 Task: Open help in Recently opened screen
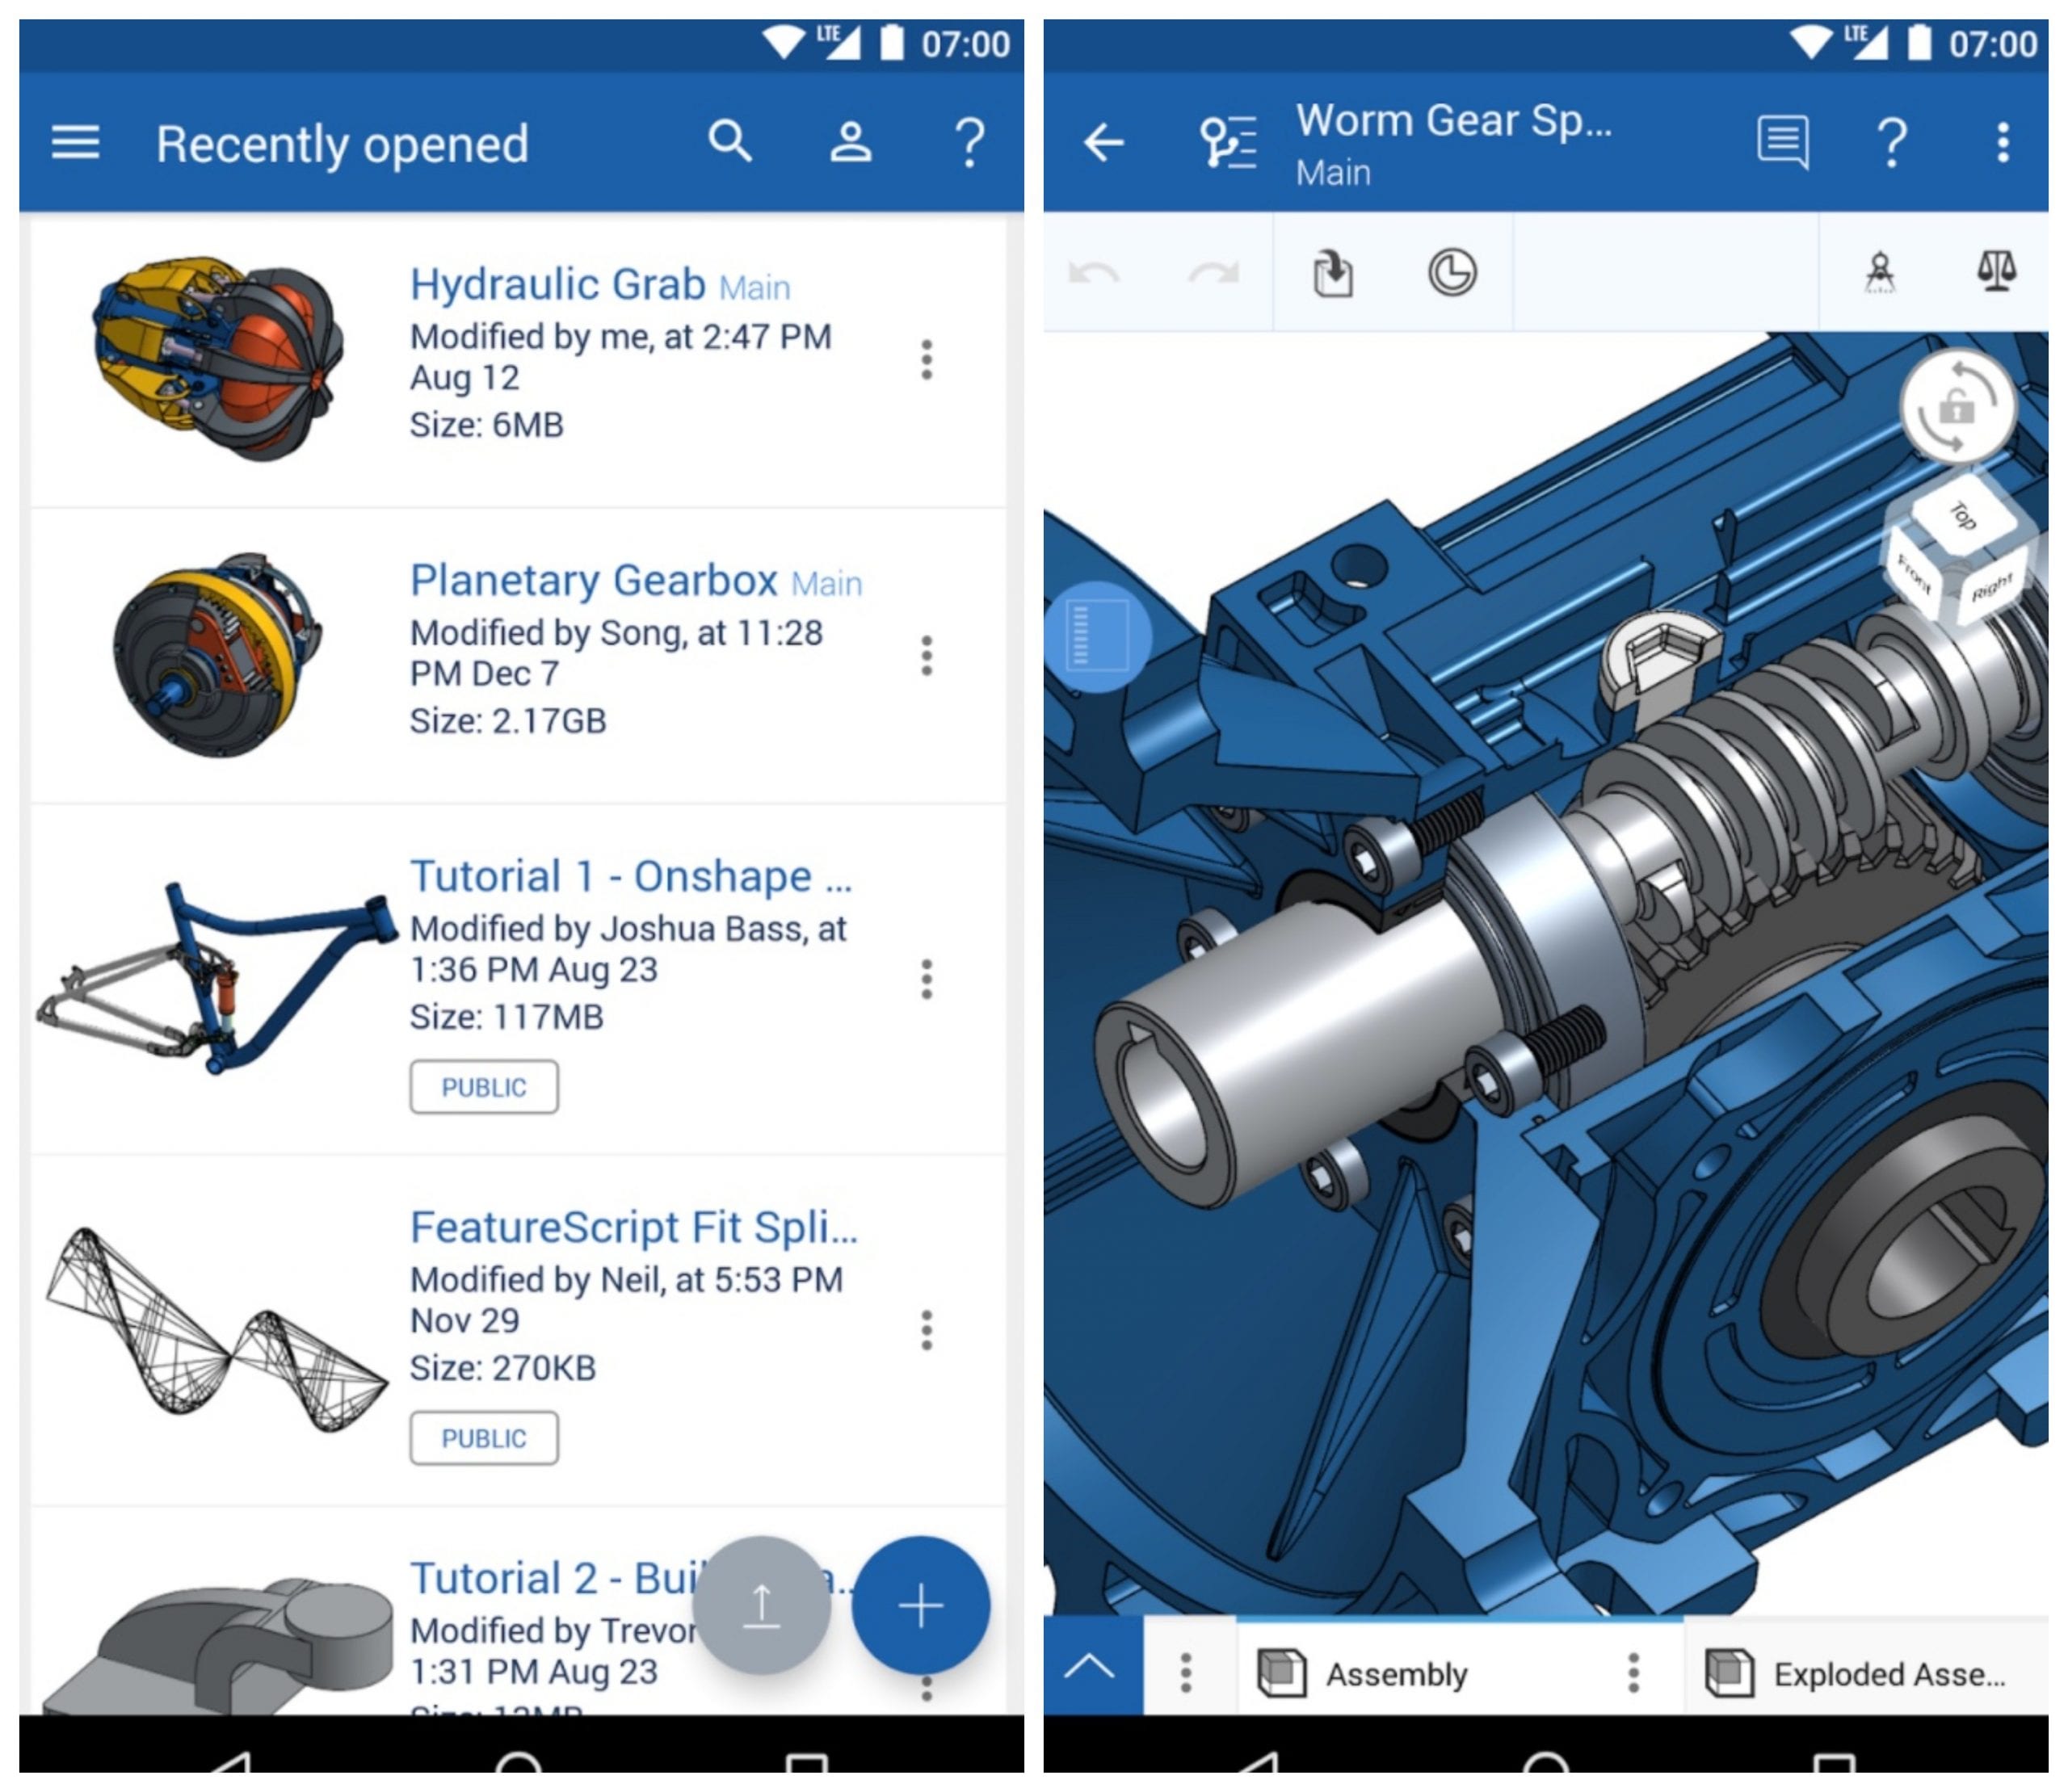969,142
